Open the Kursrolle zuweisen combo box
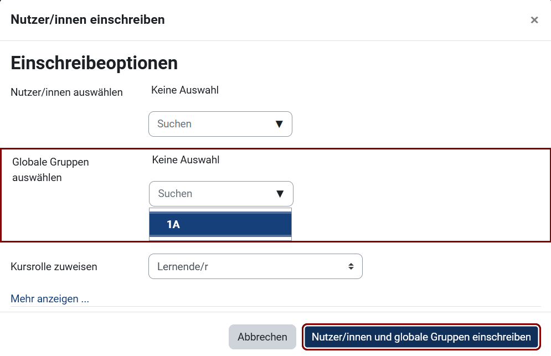The image size is (551, 356). click(x=255, y=266)
